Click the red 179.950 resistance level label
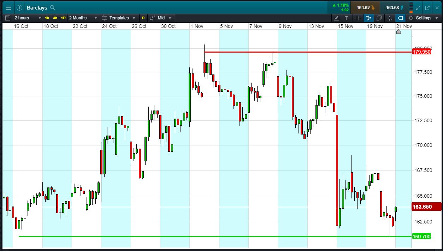Screen dimensions: 443x251 coord(421,52)
